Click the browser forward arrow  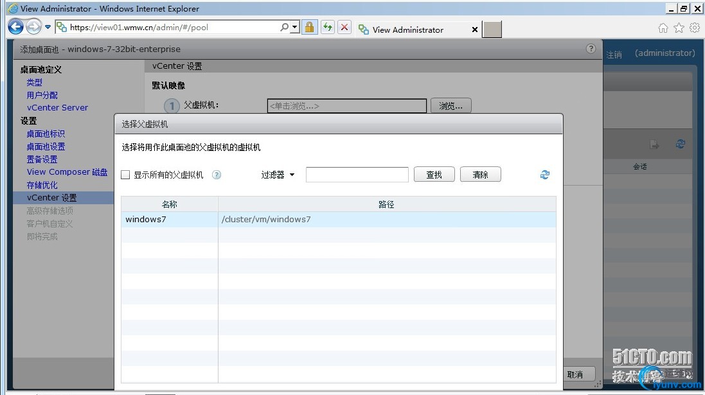coord(33,27)
